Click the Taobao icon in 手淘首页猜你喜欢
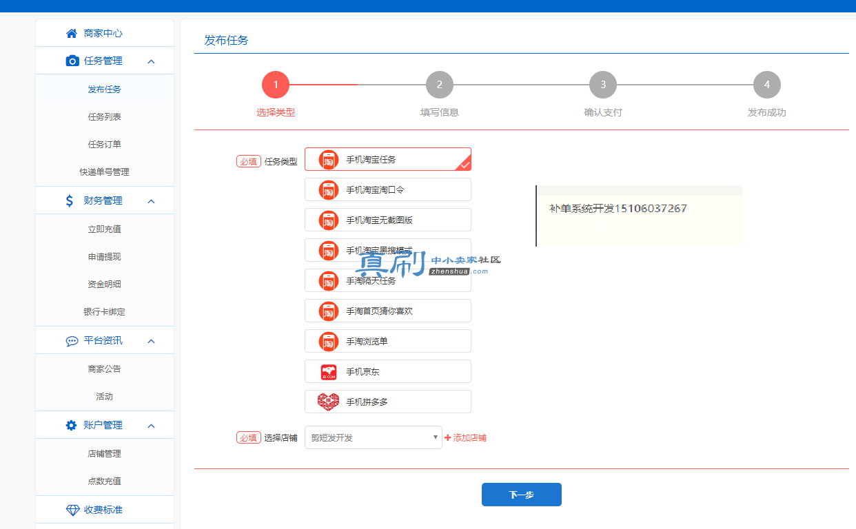 329,311
